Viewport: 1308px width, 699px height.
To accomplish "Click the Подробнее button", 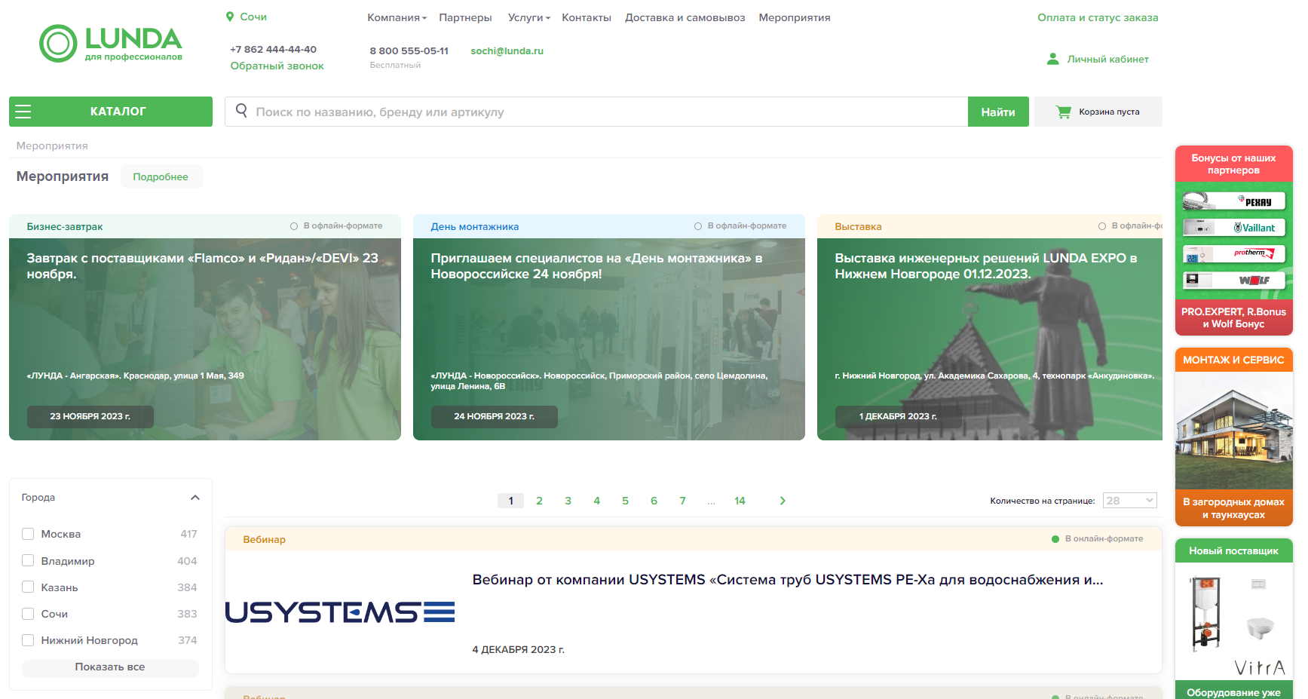I will 161,176.
